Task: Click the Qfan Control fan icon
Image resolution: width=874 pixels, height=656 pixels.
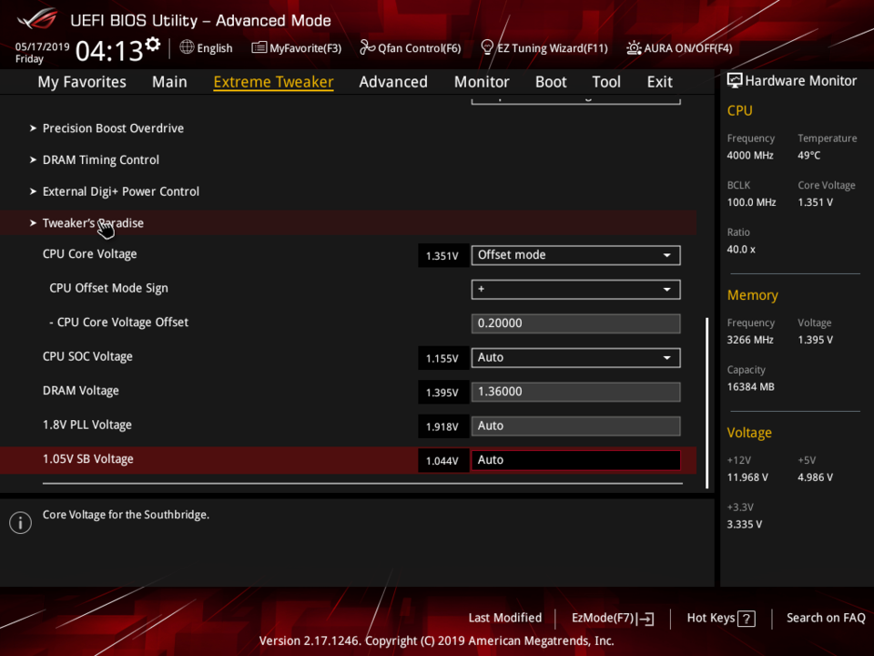Action: pos(367,47)
